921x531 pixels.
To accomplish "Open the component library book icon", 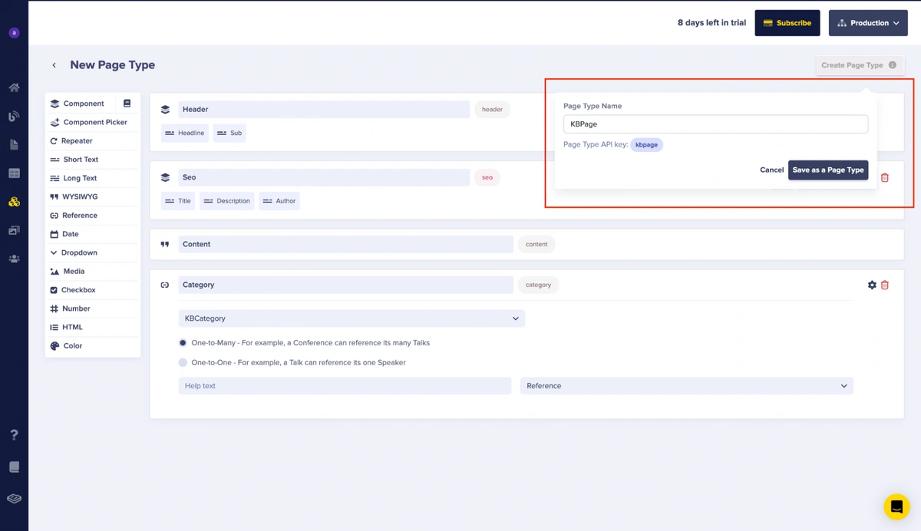I will [127, 104].
